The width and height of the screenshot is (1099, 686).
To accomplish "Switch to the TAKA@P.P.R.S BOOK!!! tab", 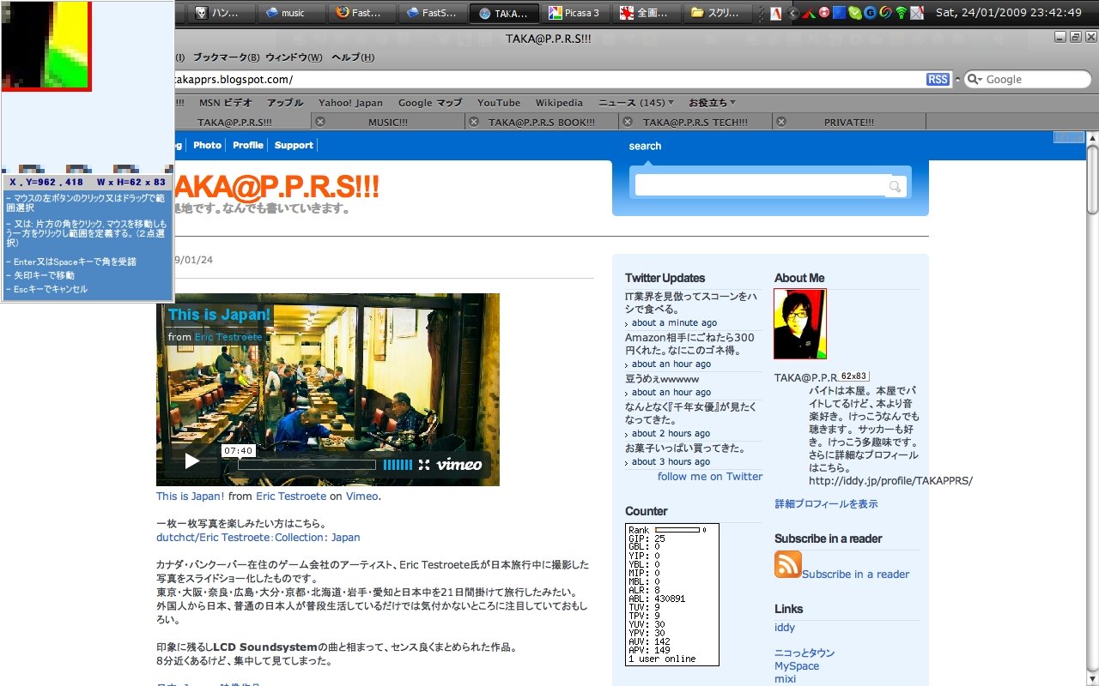I will click(542, 122).
